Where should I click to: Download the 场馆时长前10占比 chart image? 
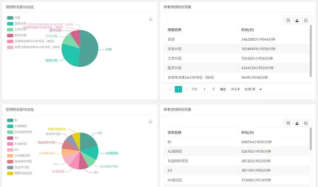[x=150, y=19]
